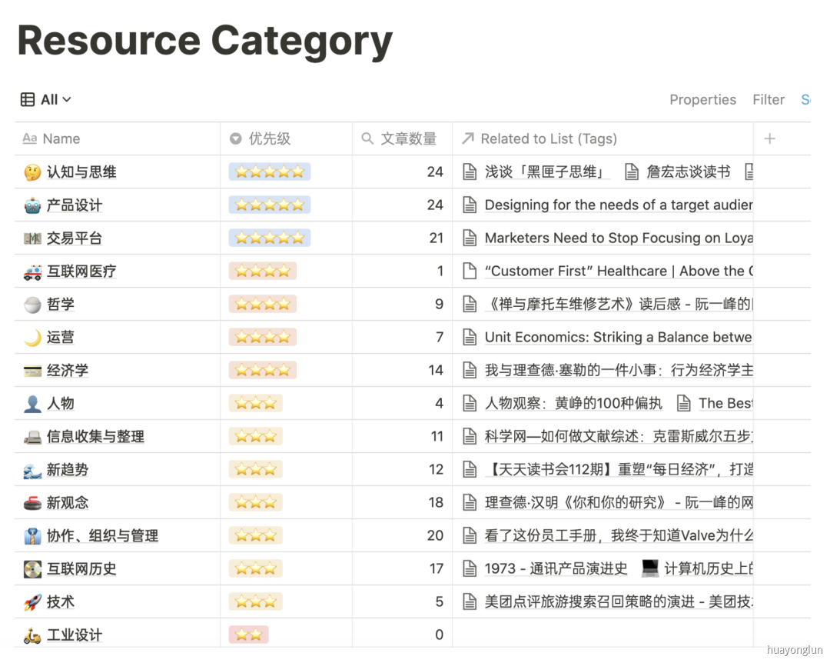Screen dimensions: 830x663
Task: Select five-star priority tag for 交易平台
Action: (x=270, y=238)
